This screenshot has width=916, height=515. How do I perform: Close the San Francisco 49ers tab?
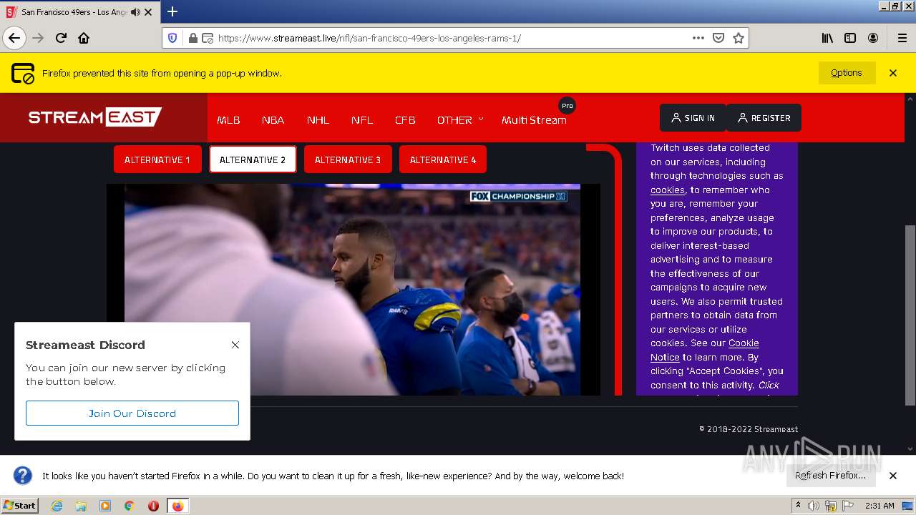(148, 12)
